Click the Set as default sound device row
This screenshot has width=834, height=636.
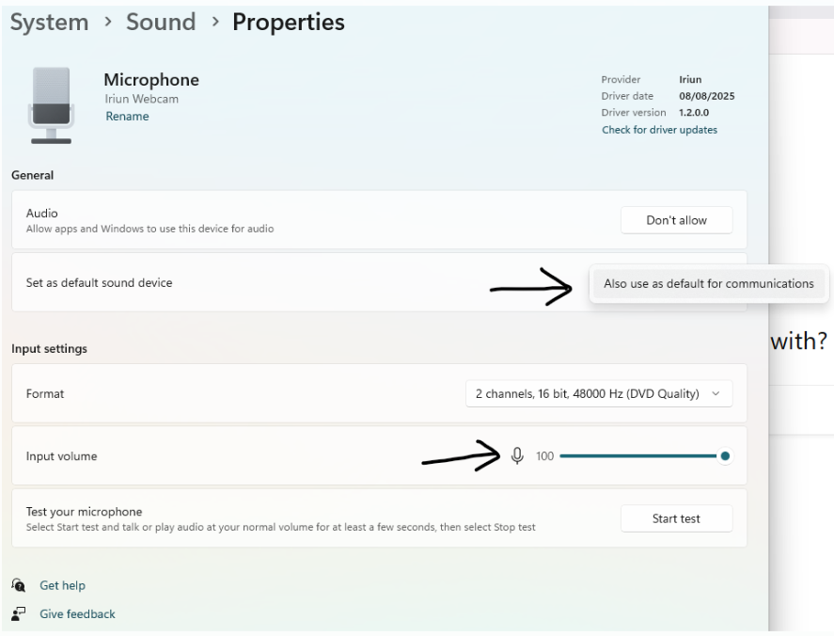100,283
